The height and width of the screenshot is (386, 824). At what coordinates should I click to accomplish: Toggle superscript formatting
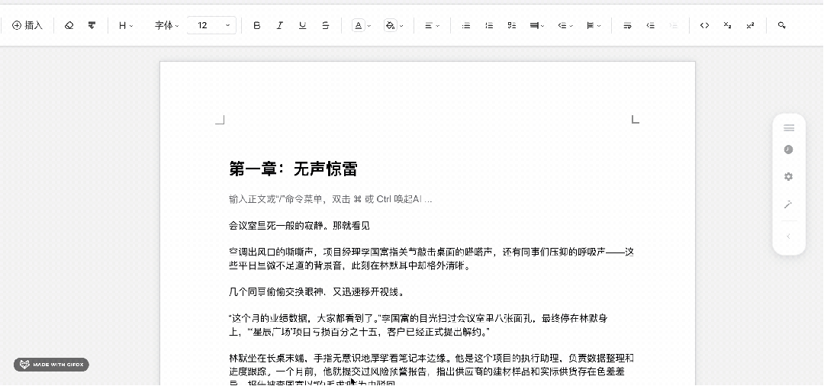(751, 25)
